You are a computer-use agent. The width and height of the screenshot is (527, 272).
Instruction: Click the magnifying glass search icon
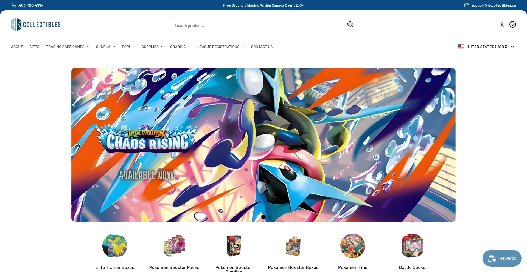tap(350, 24)
